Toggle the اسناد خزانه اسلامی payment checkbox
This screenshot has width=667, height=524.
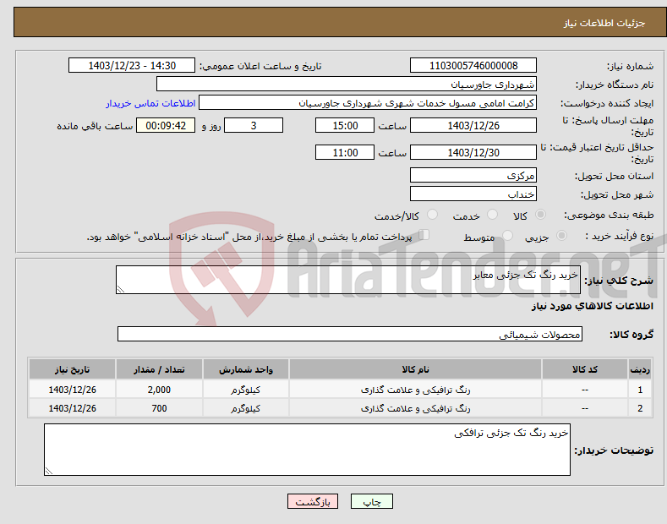(424, 235)
